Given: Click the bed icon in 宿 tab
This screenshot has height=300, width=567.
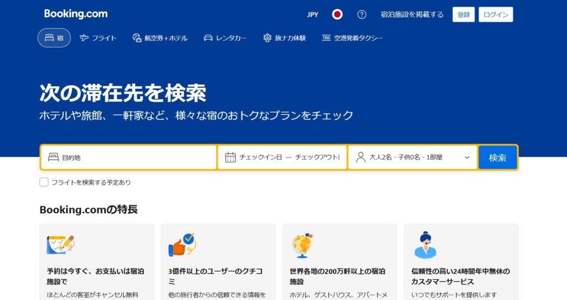Looking at the screenshot, I should pyautogui.click(x=49, y=38).
